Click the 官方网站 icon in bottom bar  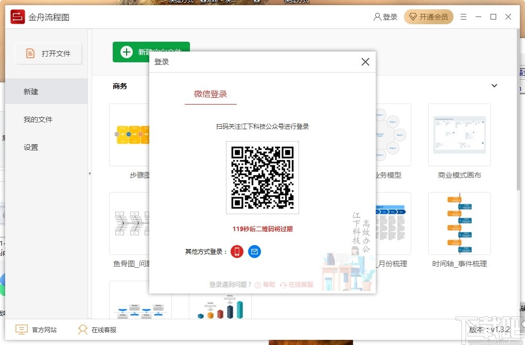pyautogui.click(x=21, y=330)
